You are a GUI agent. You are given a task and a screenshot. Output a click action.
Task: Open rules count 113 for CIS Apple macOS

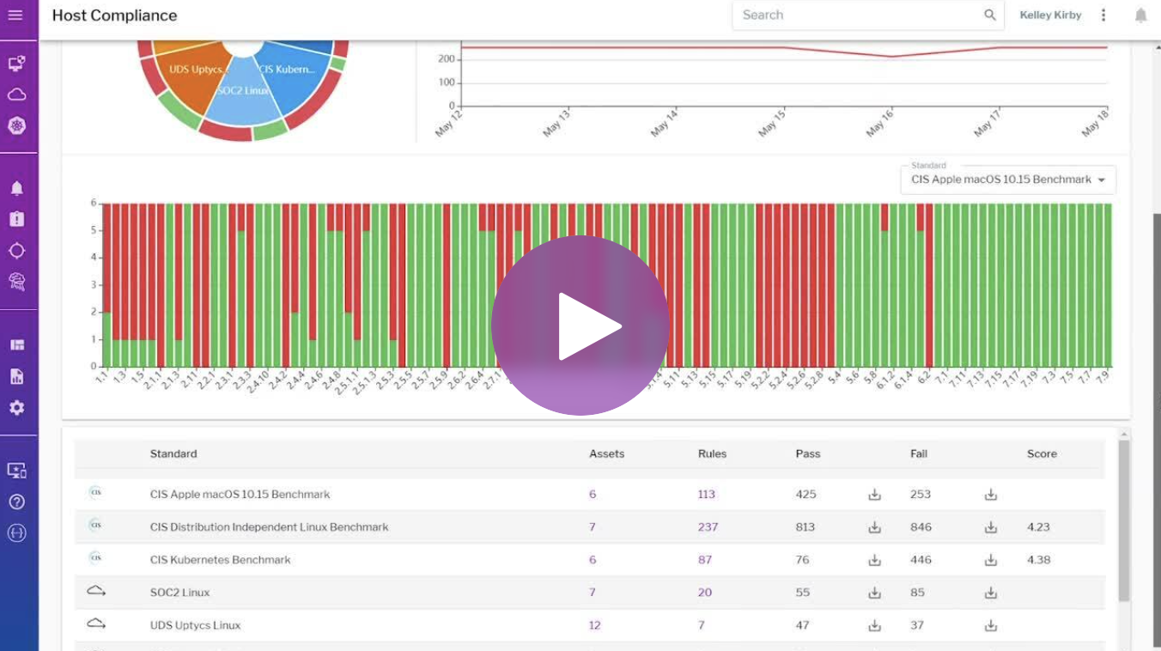(x=707, y=495)
